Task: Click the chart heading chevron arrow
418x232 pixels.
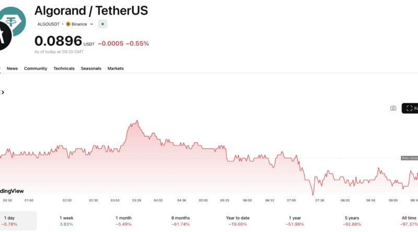Action: (x=3, y=92)
